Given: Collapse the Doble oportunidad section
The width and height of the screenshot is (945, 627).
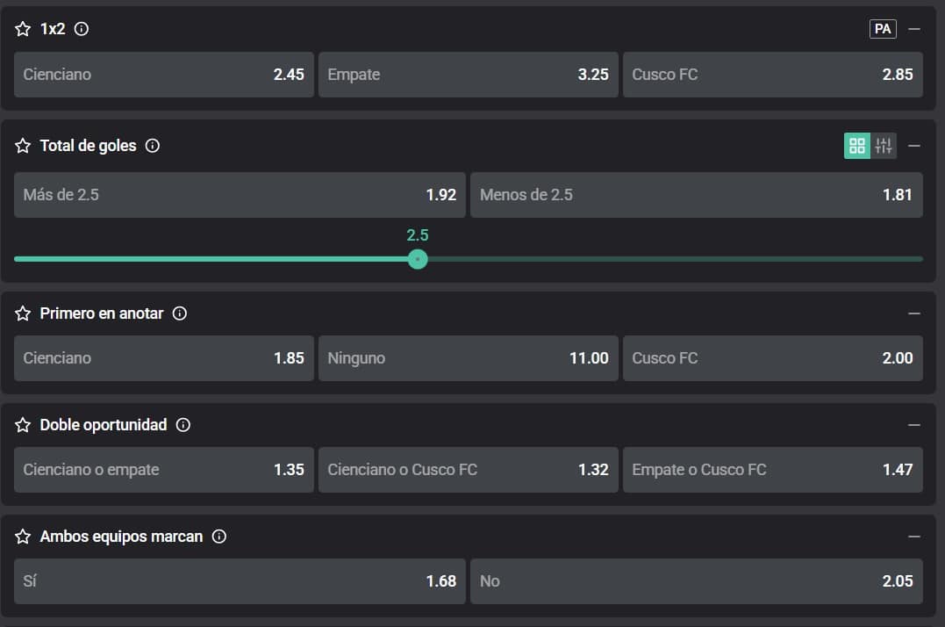Looking at the screenshot, I should point(914,425).
